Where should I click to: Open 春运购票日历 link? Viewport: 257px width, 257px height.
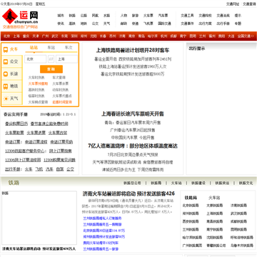(16, 124)
